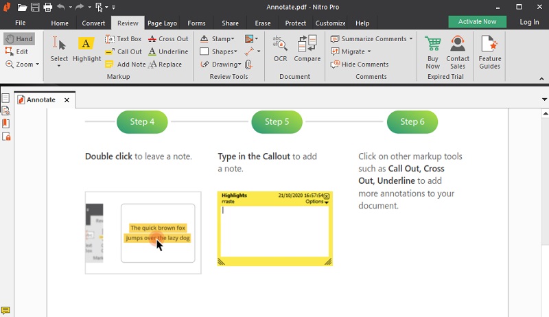Viewport: 549px width, 317px height.
Task: Click the Step 5 badge
Action: (277, 121)
